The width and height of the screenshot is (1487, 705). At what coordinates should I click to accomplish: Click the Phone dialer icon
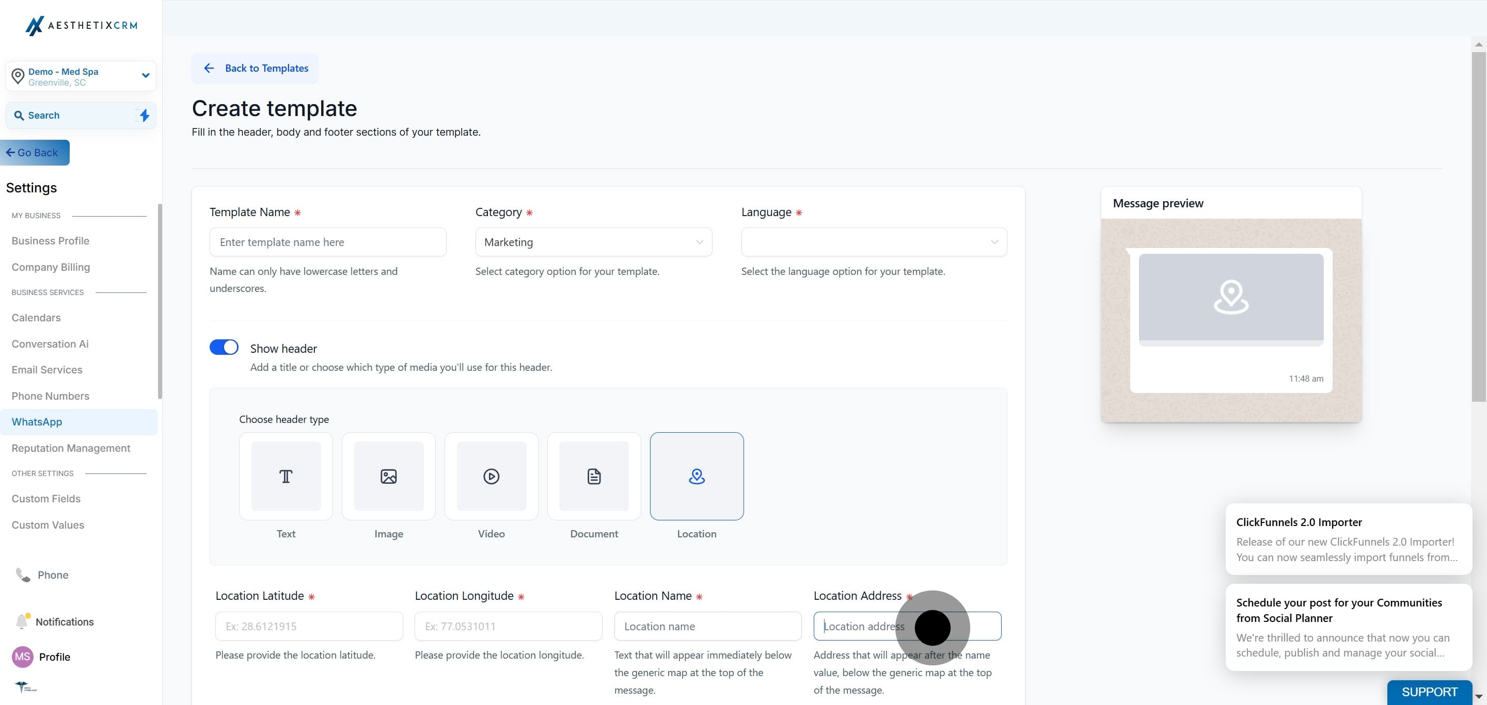coord(23,575)
